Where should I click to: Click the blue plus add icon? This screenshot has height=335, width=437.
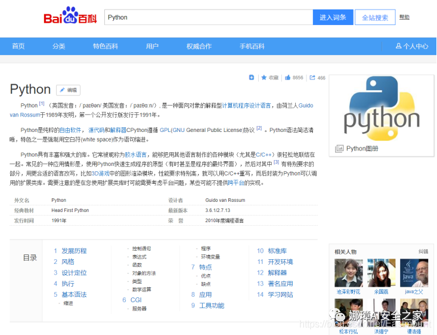pyautogui.click(x=252, y=77)
